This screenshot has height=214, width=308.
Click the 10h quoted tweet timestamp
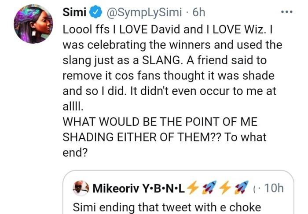272,188
